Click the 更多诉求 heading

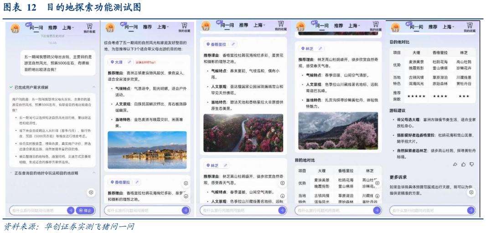(x=398, y=177)
